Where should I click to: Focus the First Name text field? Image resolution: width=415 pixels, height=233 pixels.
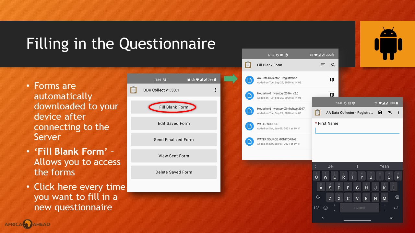[357, 130]
